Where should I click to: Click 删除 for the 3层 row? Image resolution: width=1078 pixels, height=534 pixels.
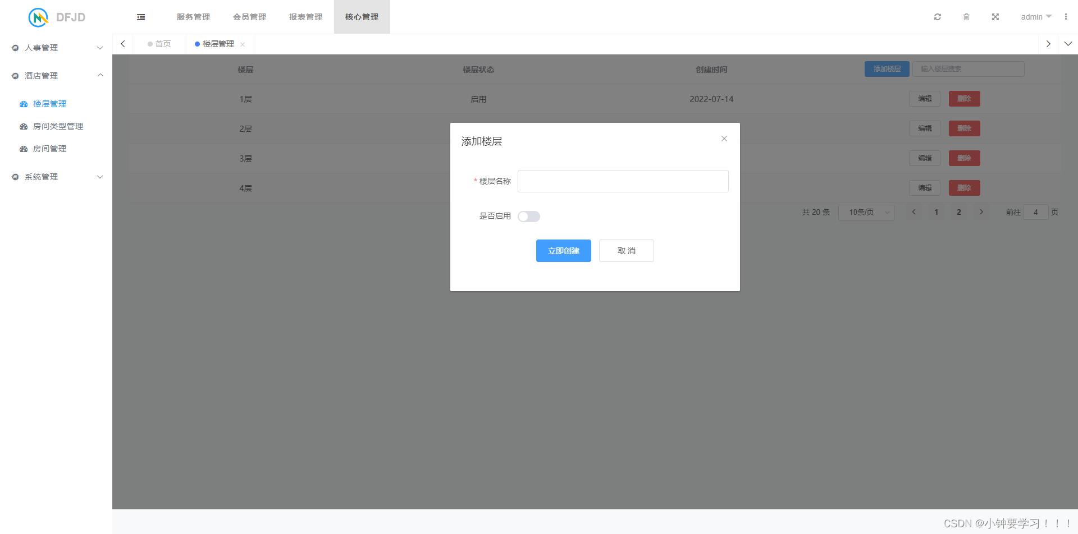click(965, 158)
